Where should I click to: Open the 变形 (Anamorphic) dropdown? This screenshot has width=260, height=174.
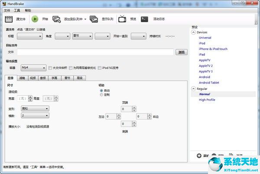tap(35, 109)
